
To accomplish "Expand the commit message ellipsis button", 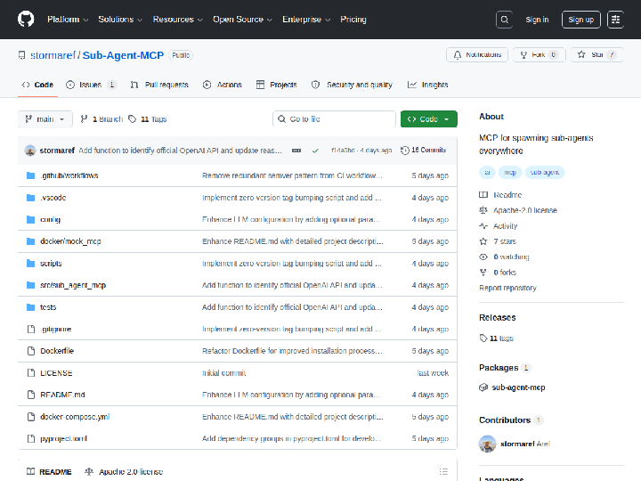I will point(296,151).
